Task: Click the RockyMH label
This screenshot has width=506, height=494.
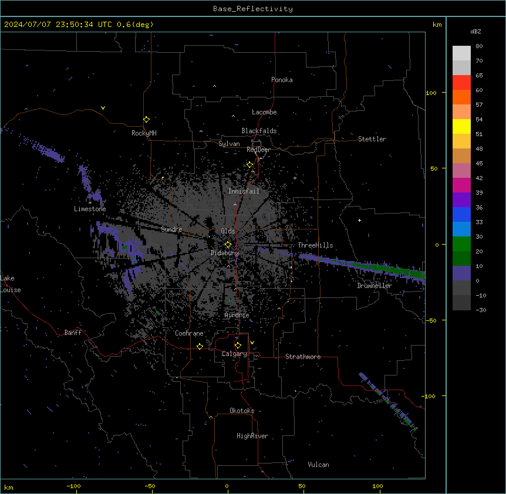Action: [144, 133]
